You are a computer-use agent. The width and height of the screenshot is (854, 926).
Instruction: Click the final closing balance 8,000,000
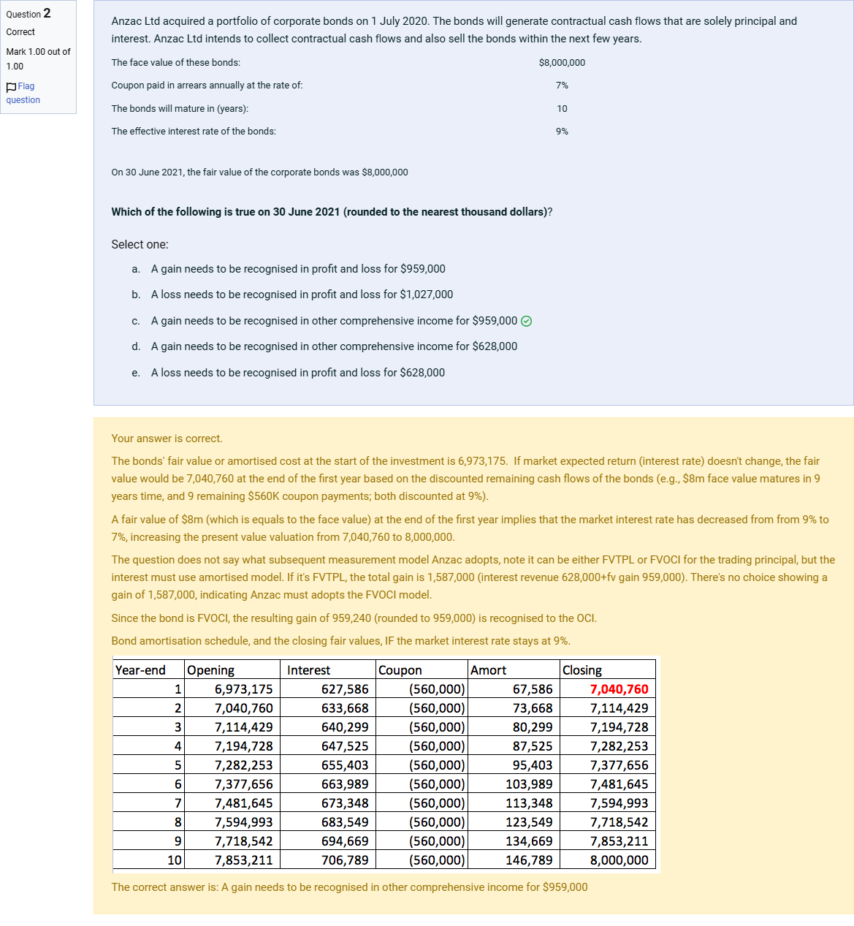coord(619,860)
